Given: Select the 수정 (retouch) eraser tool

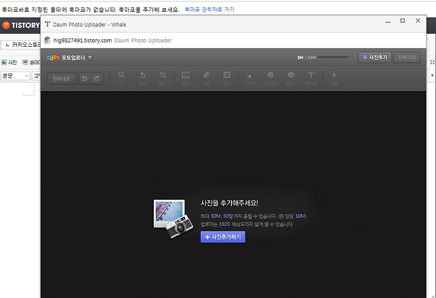Looking at the screenshot, I should coord(206,78).
